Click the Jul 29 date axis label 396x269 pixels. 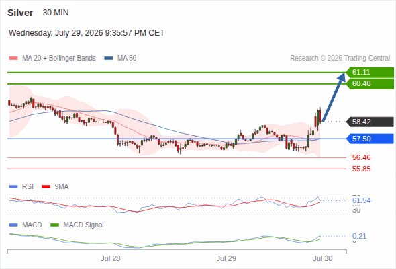click(x=226, y=258)
